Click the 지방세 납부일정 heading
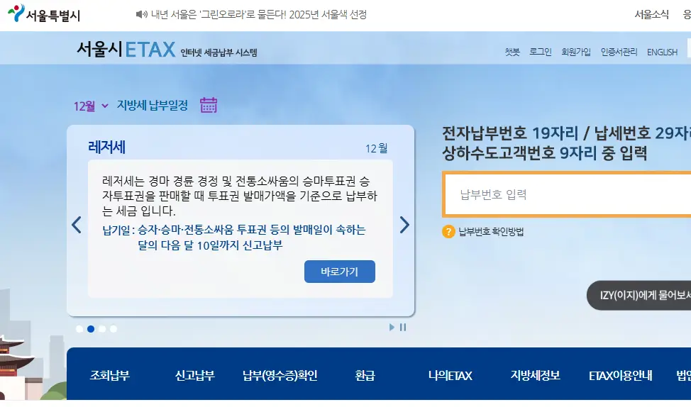 pos(152,105)
